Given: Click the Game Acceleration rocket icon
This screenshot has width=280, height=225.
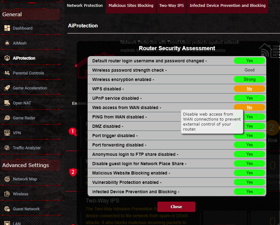Looking at the screenshot, I should click(7, 88).
